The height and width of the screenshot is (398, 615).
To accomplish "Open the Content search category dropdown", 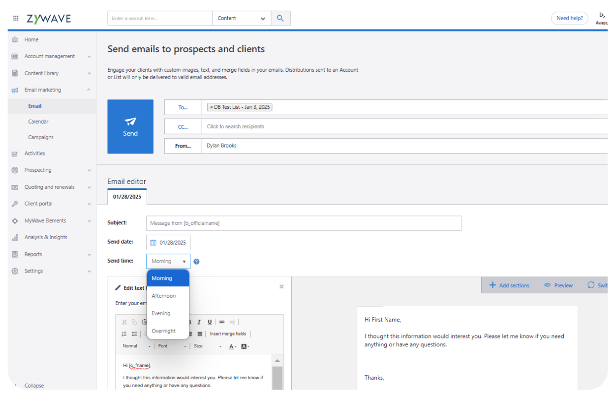I will (241, 18).
